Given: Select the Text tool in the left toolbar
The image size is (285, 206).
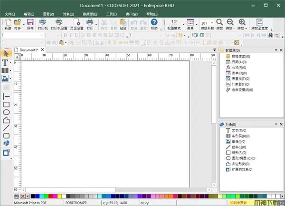Looking at the screenshot, I should tap(5, 62).
